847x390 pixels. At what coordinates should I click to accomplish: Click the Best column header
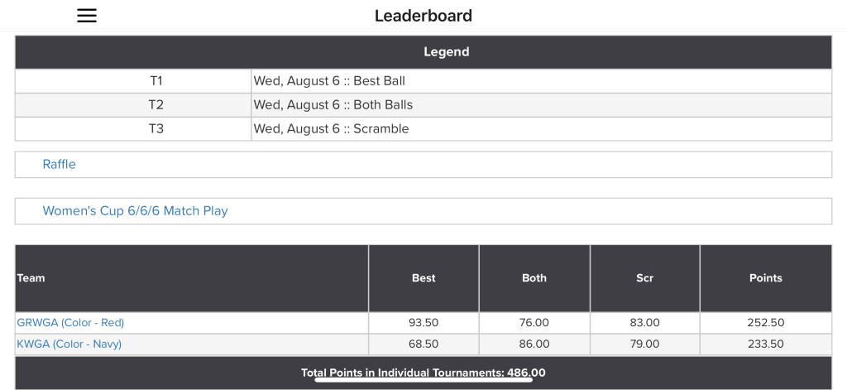[423, 278]
